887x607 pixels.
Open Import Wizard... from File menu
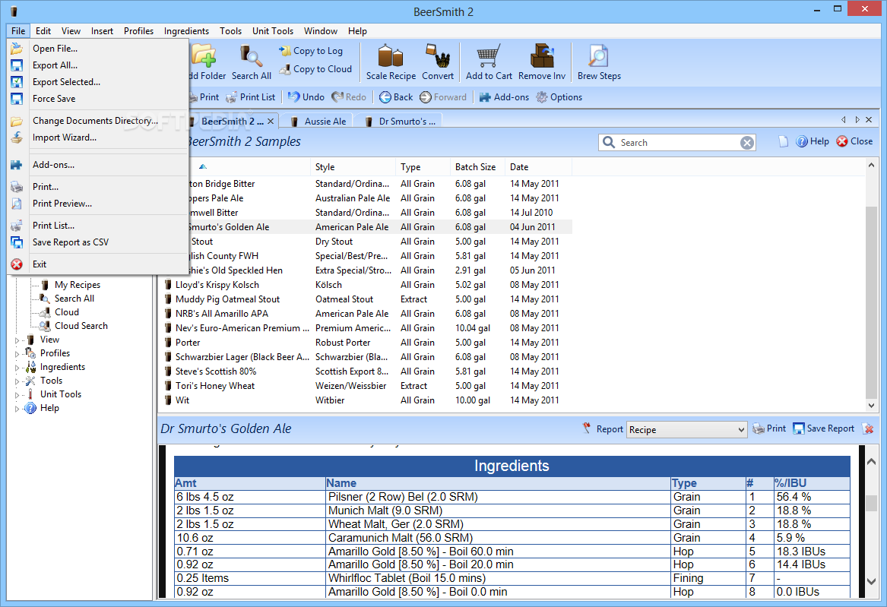tap(98, 138)
